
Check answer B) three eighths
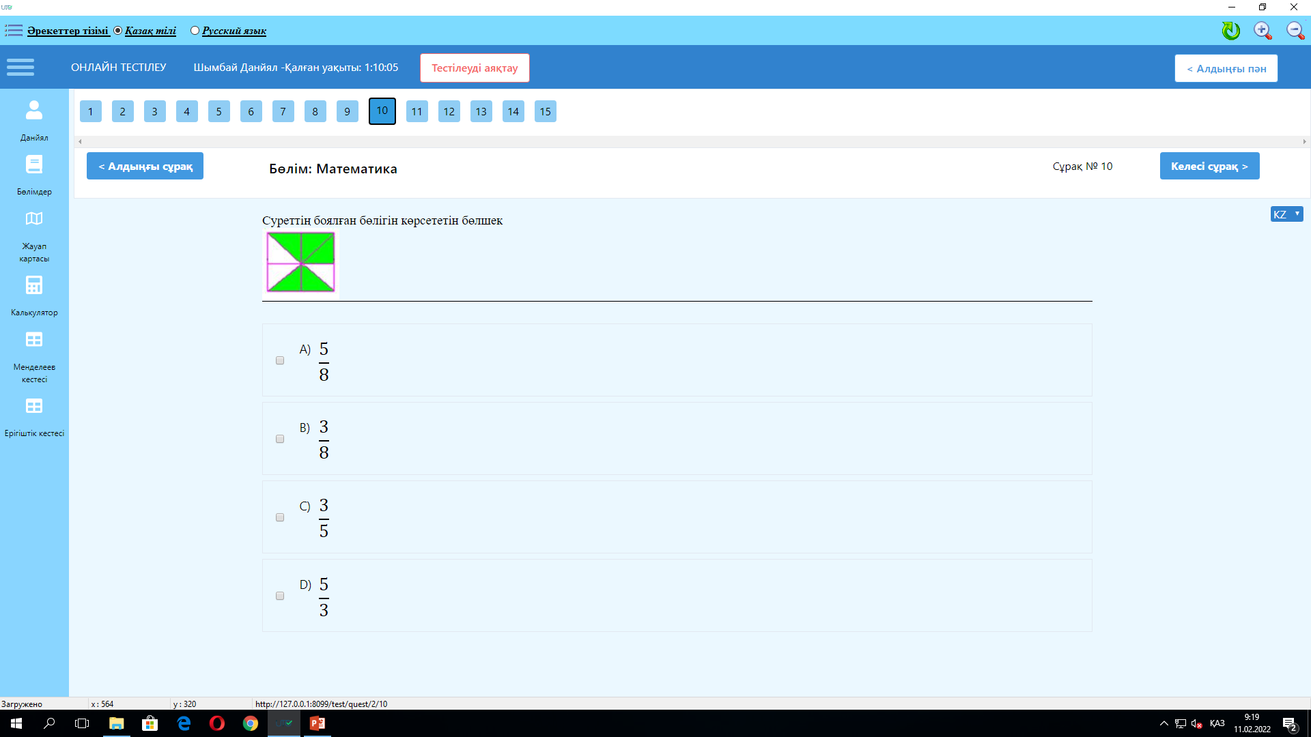280,439
